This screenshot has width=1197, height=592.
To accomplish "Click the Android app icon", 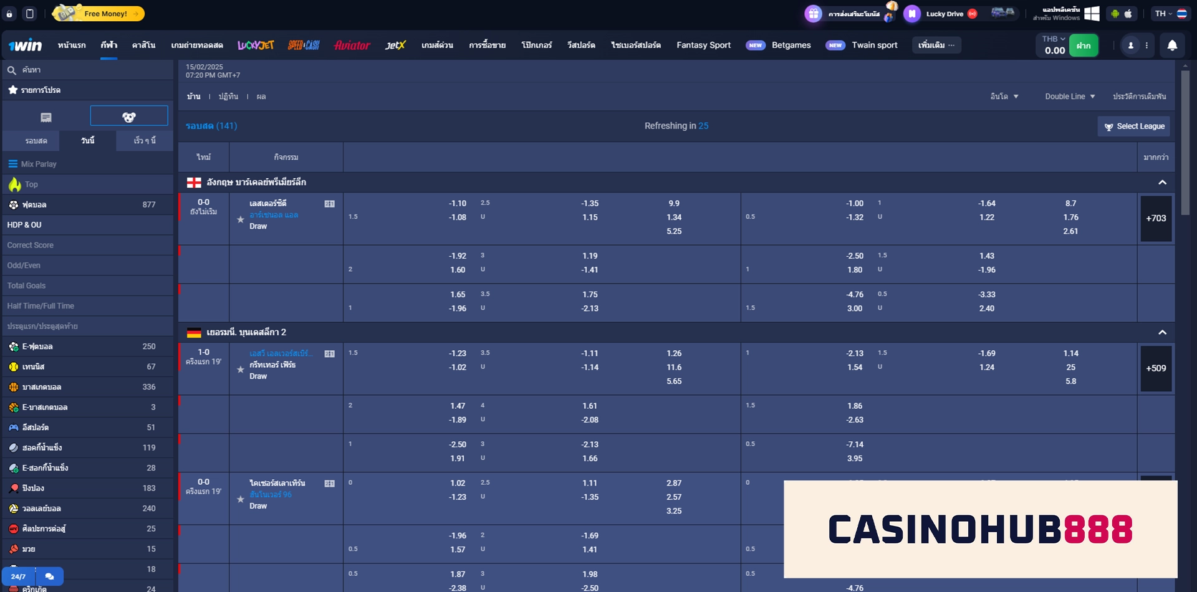I will 1115,14.
